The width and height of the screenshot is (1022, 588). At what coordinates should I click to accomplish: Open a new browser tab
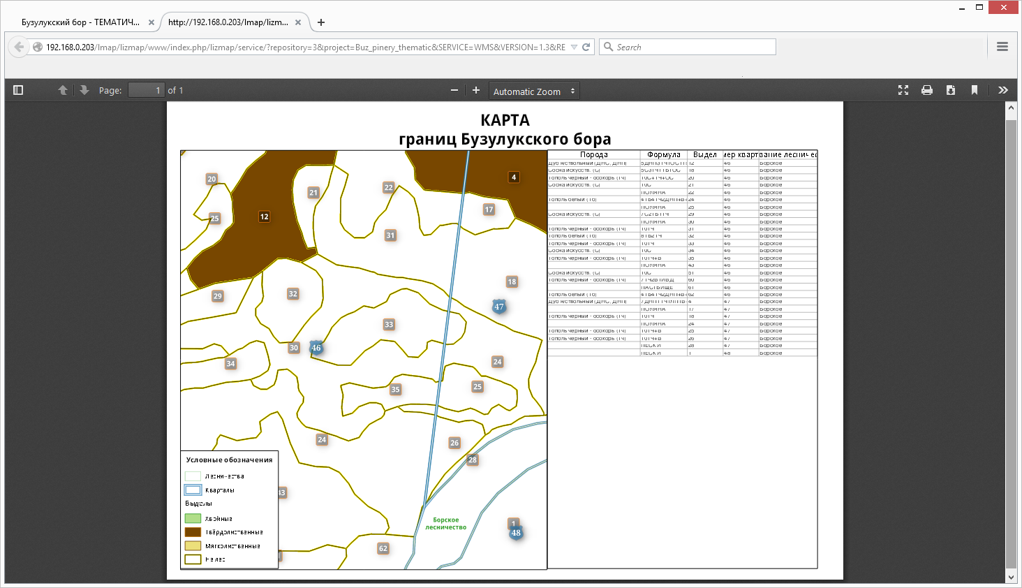click(321, 22)
